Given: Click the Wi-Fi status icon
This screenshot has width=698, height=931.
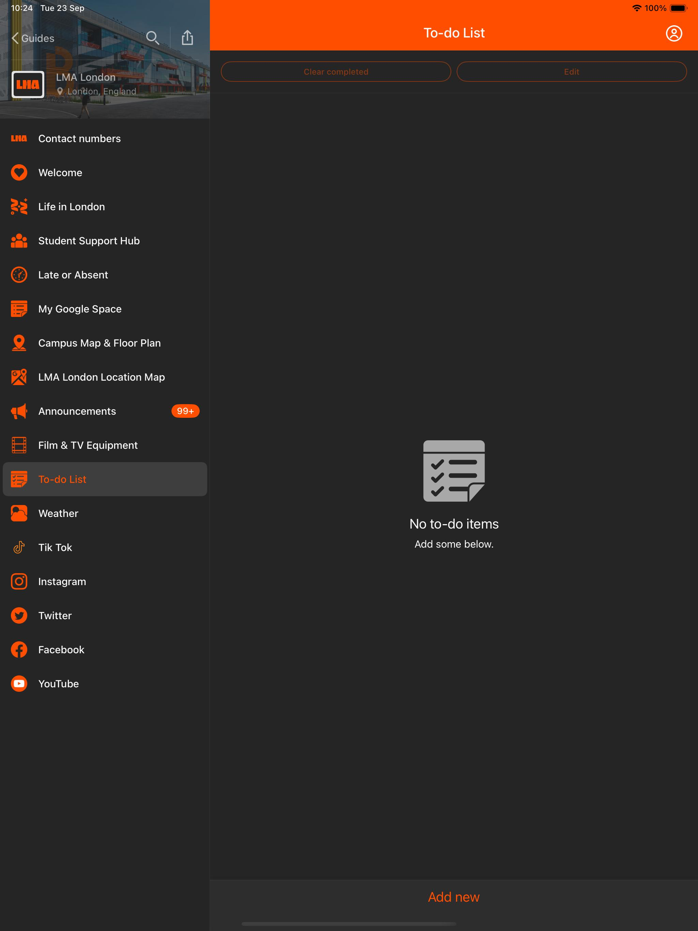Looking at the screenshot, I should (637, 8).
